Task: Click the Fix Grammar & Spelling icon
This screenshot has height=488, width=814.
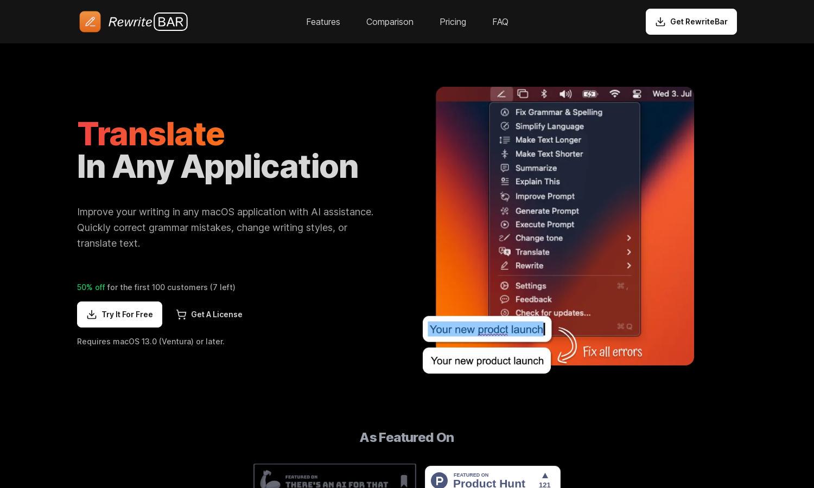Action: pyautogui.click(x=505, y=112)
